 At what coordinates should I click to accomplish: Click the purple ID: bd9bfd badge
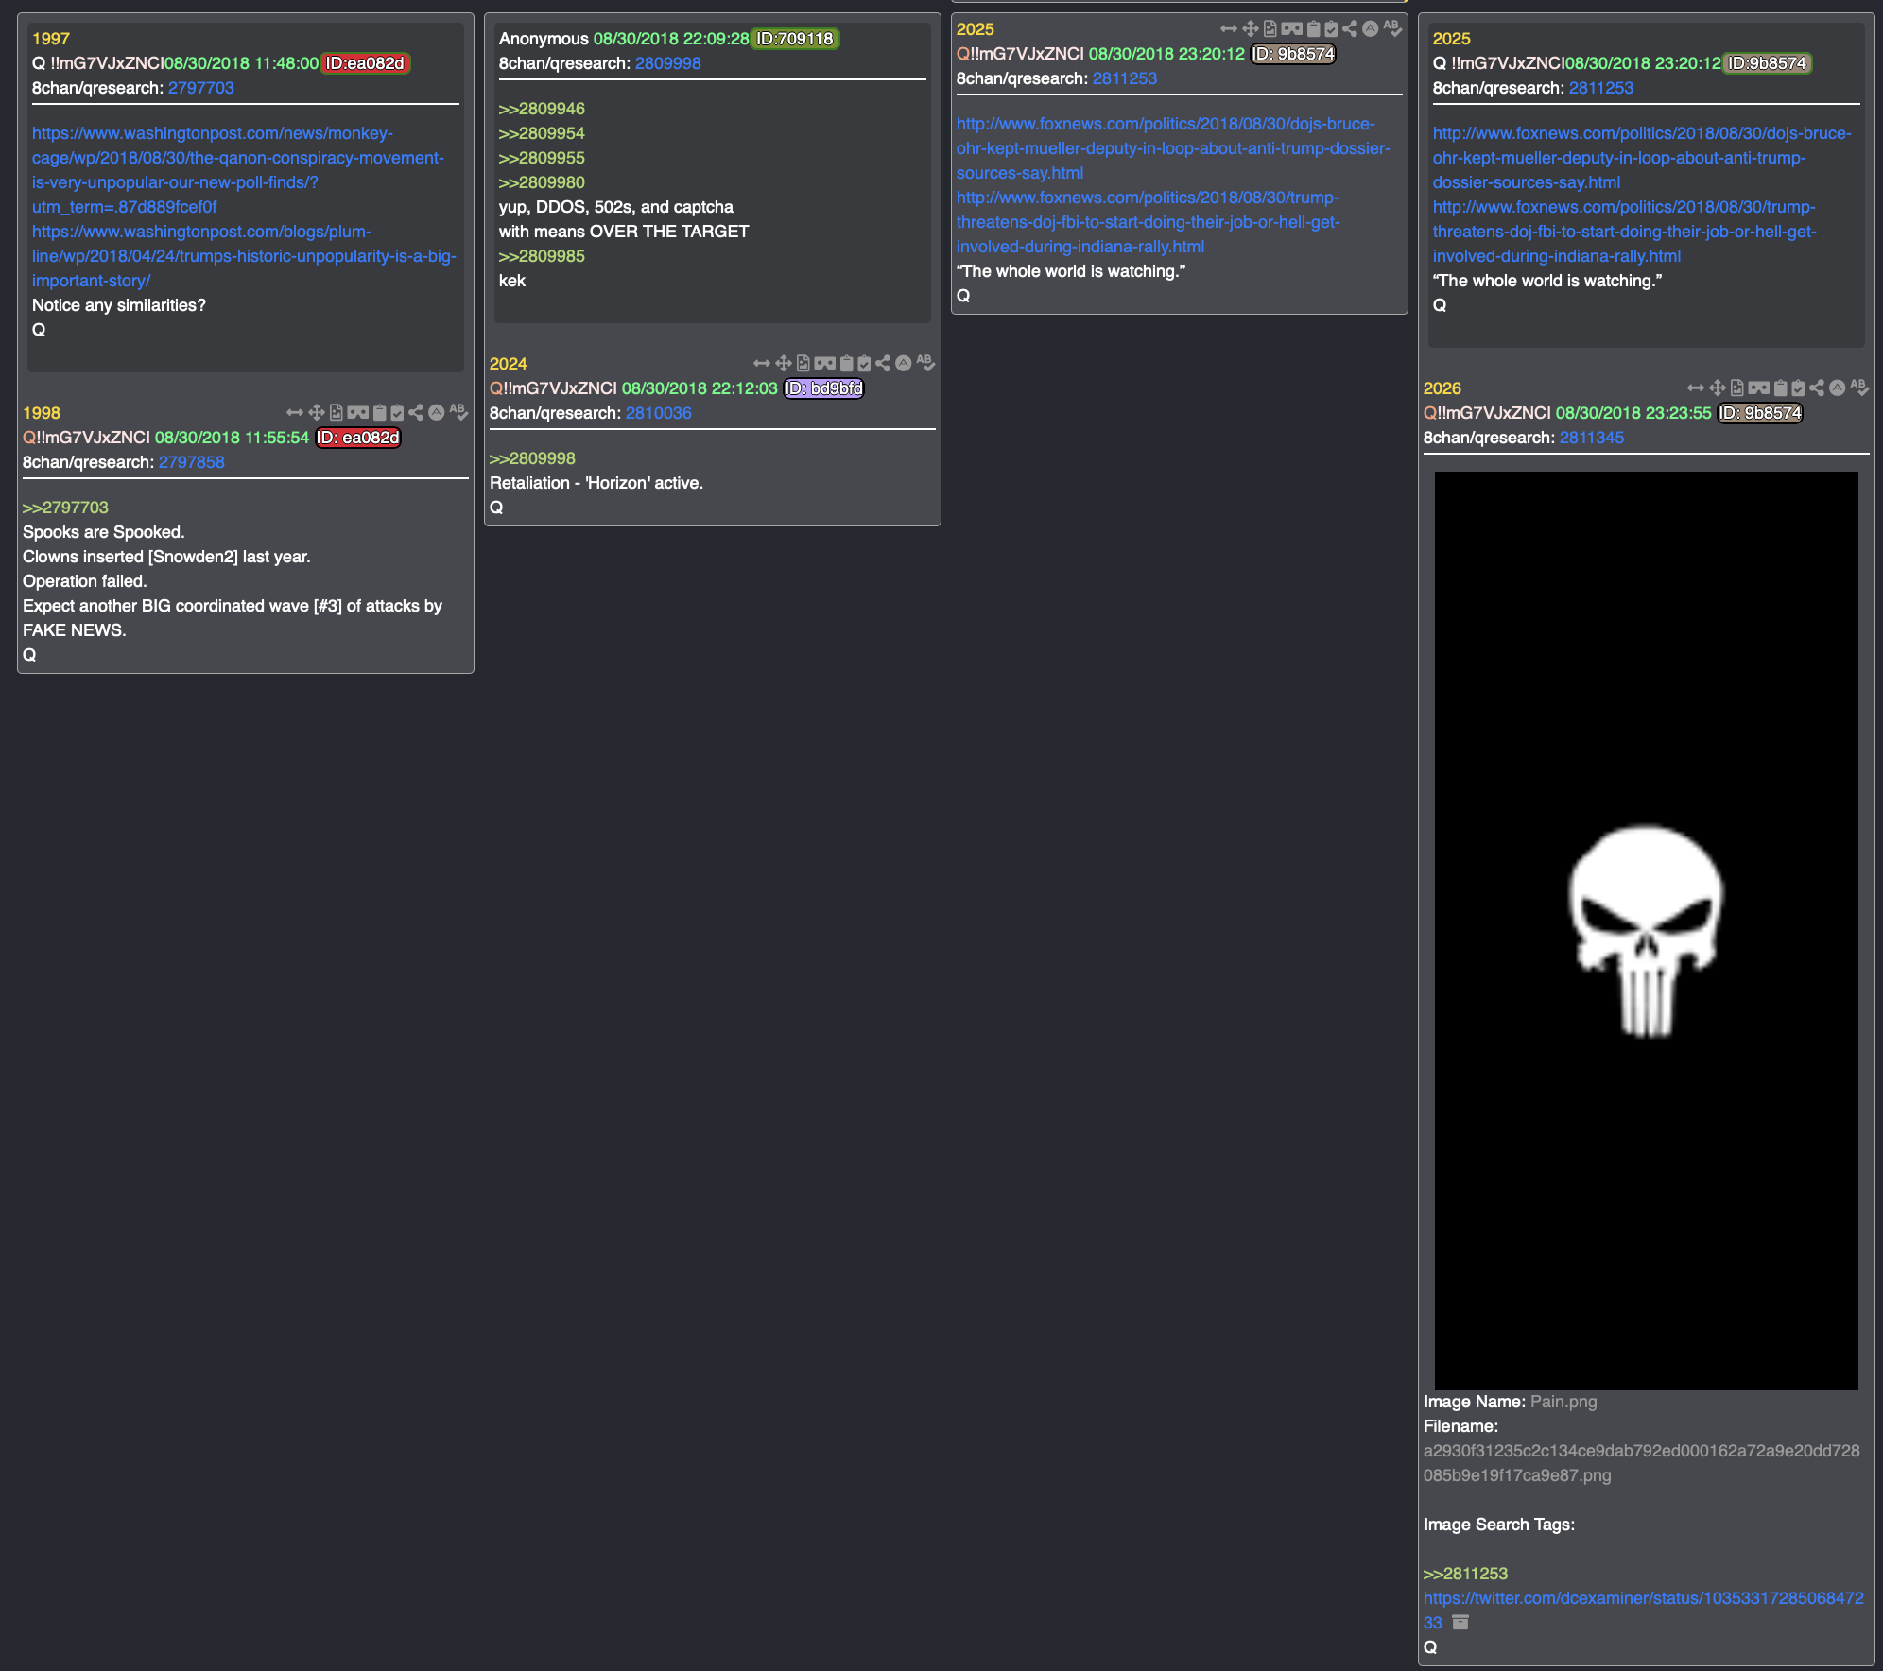click(x=824, y=388)
